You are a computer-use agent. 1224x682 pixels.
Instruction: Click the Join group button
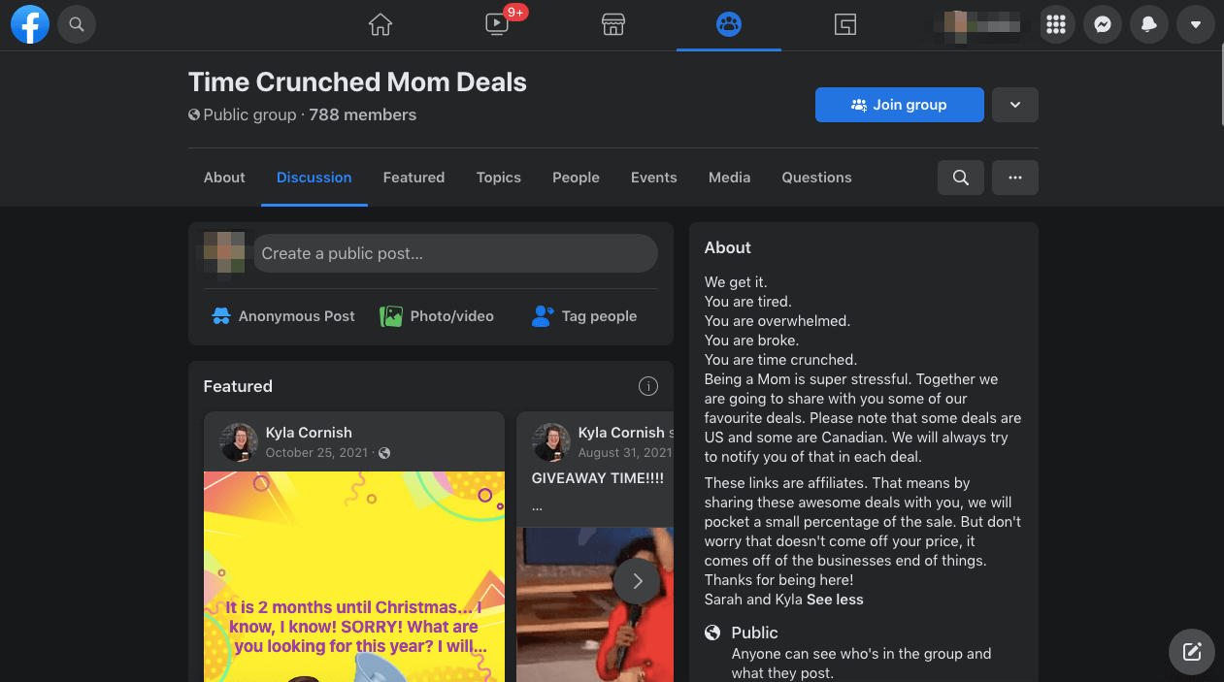(x=900, y=105)
